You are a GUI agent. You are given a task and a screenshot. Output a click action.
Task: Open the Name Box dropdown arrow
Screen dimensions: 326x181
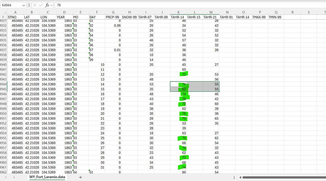point(24,5)
